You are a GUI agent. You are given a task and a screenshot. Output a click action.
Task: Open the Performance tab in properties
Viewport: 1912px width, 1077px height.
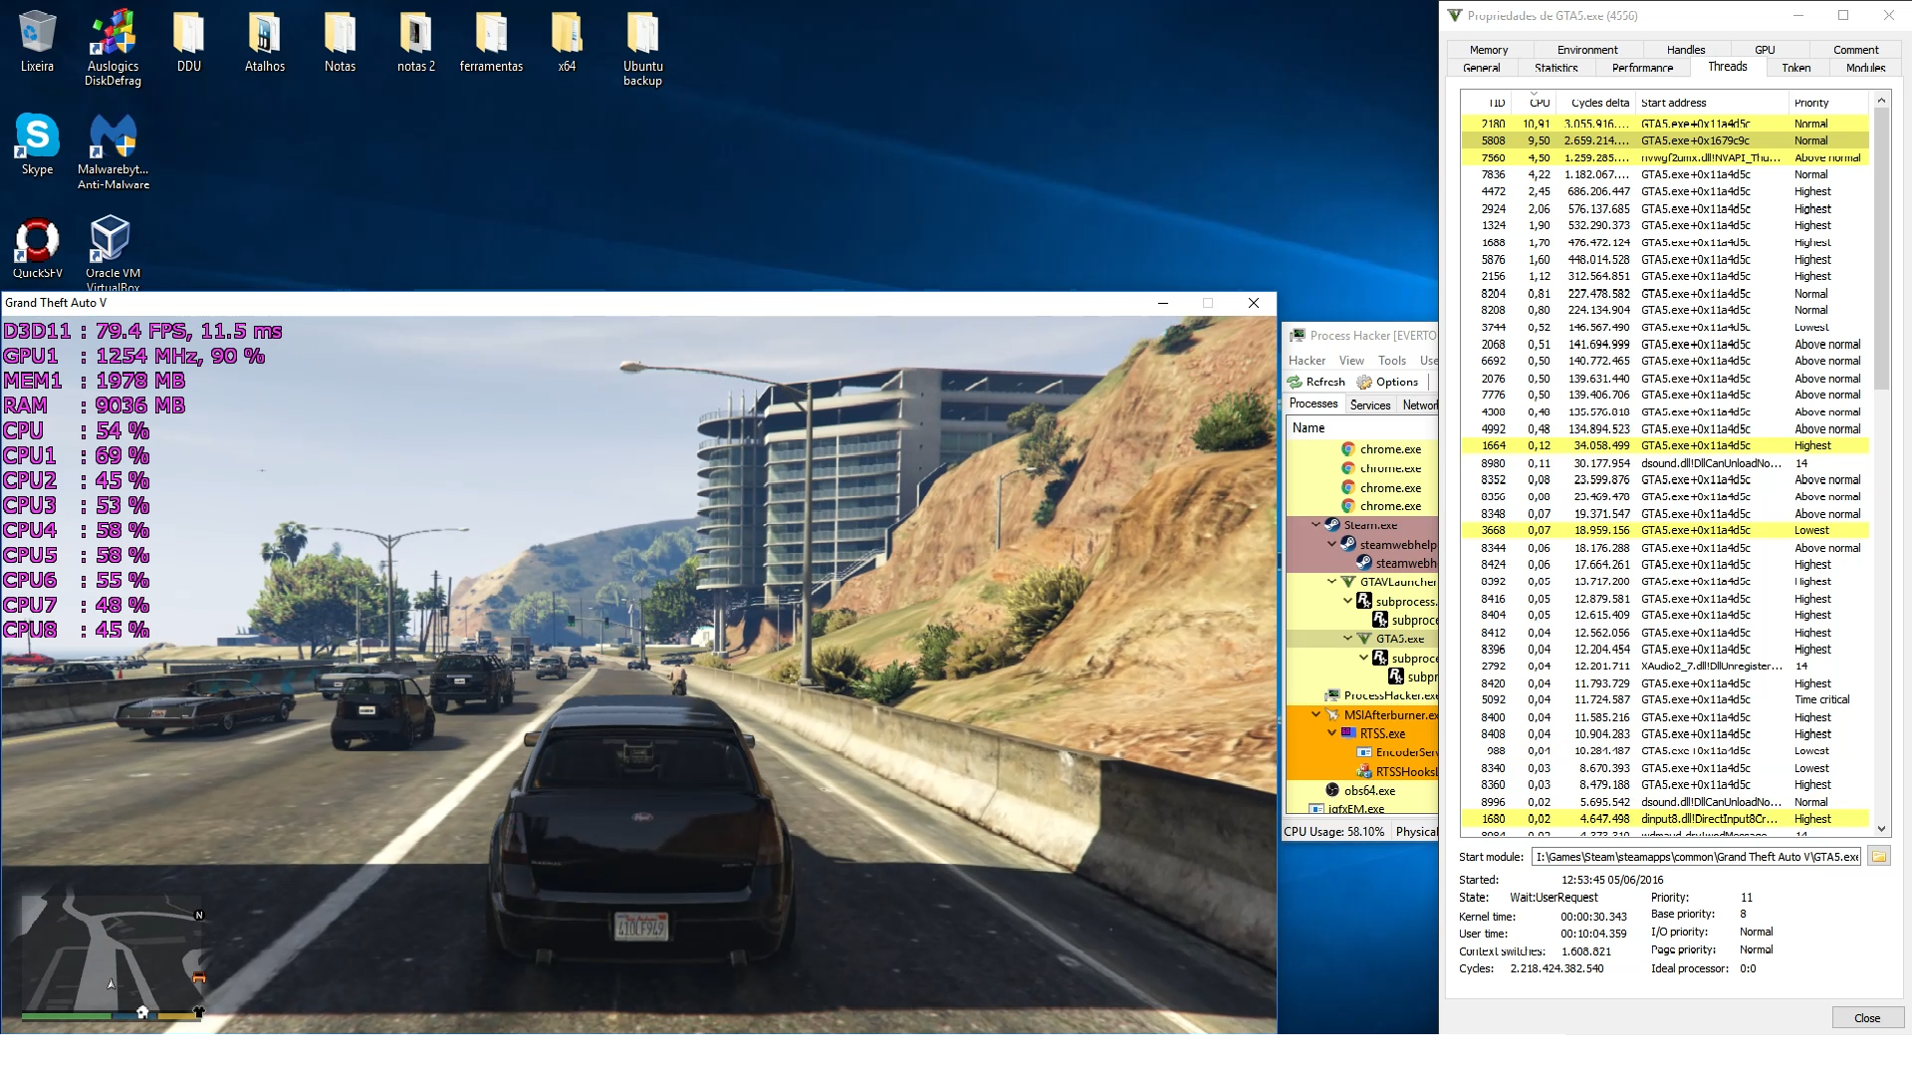point(1642,68)
